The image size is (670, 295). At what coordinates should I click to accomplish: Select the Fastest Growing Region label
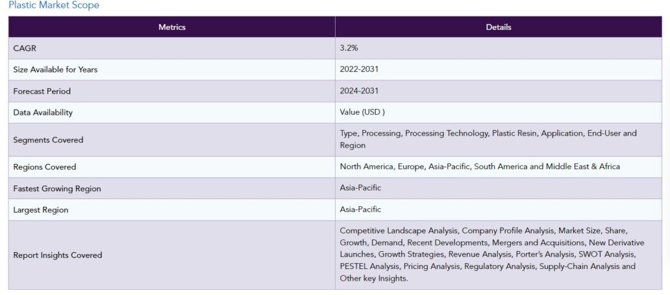click(x=57, y=189)
